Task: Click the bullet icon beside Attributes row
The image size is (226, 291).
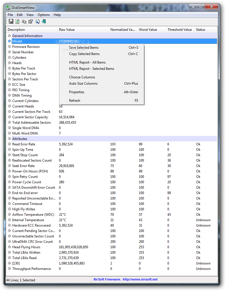Action: 9,139
